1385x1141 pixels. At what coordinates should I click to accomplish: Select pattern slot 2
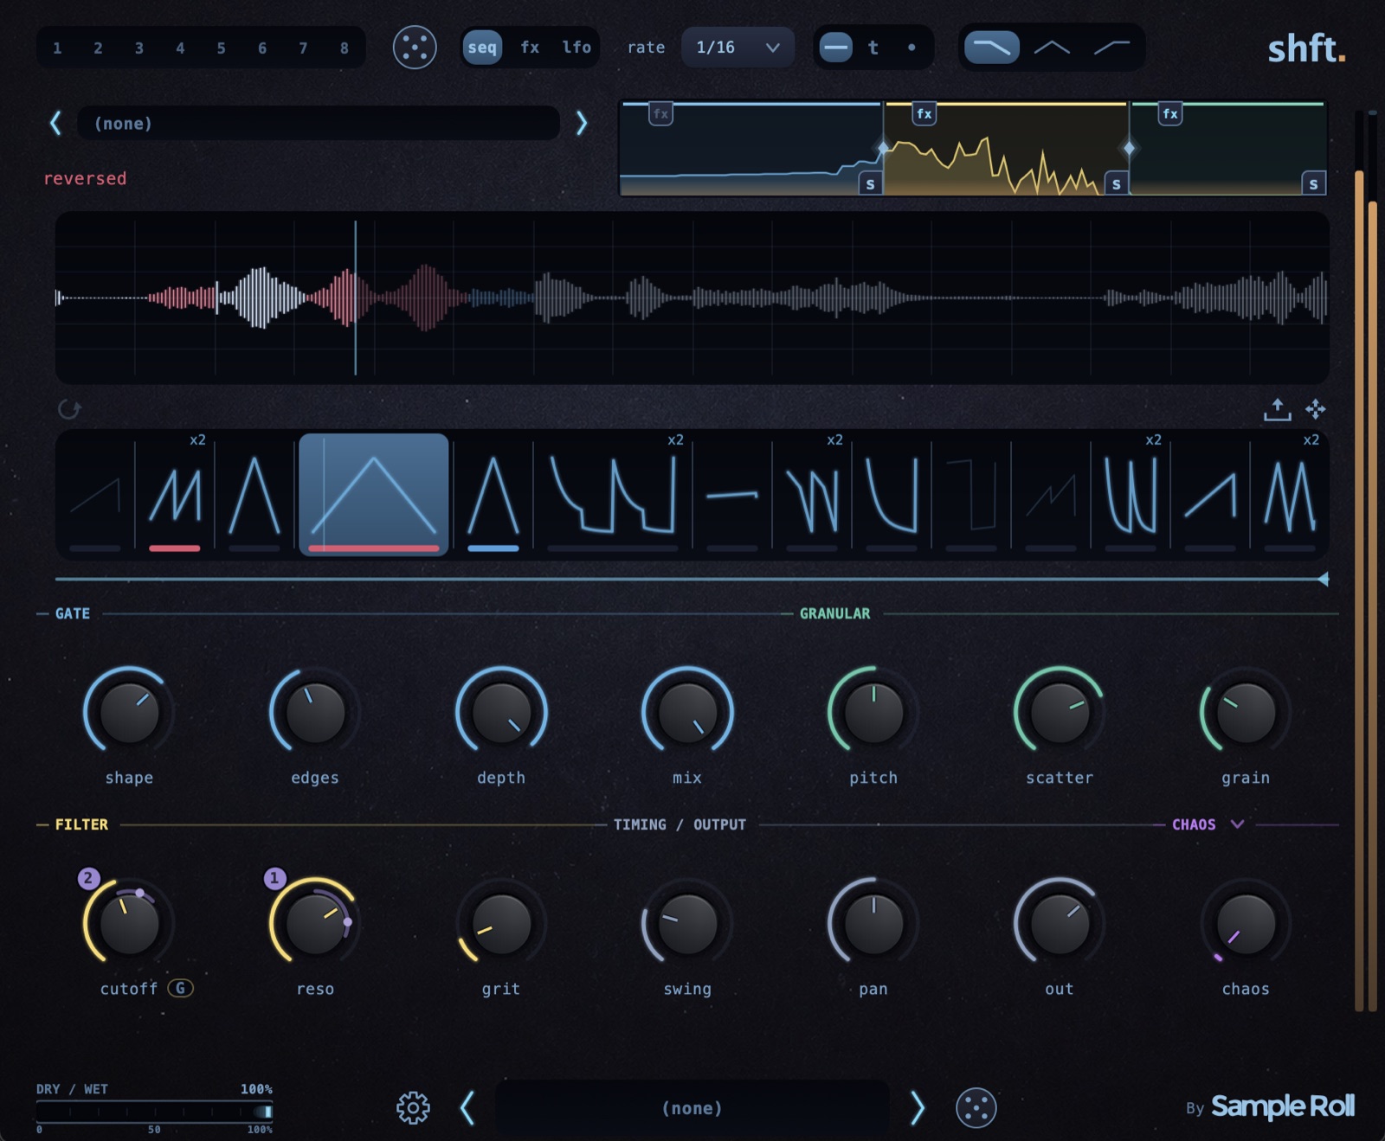pyautogui.click(x=98, y=48)
